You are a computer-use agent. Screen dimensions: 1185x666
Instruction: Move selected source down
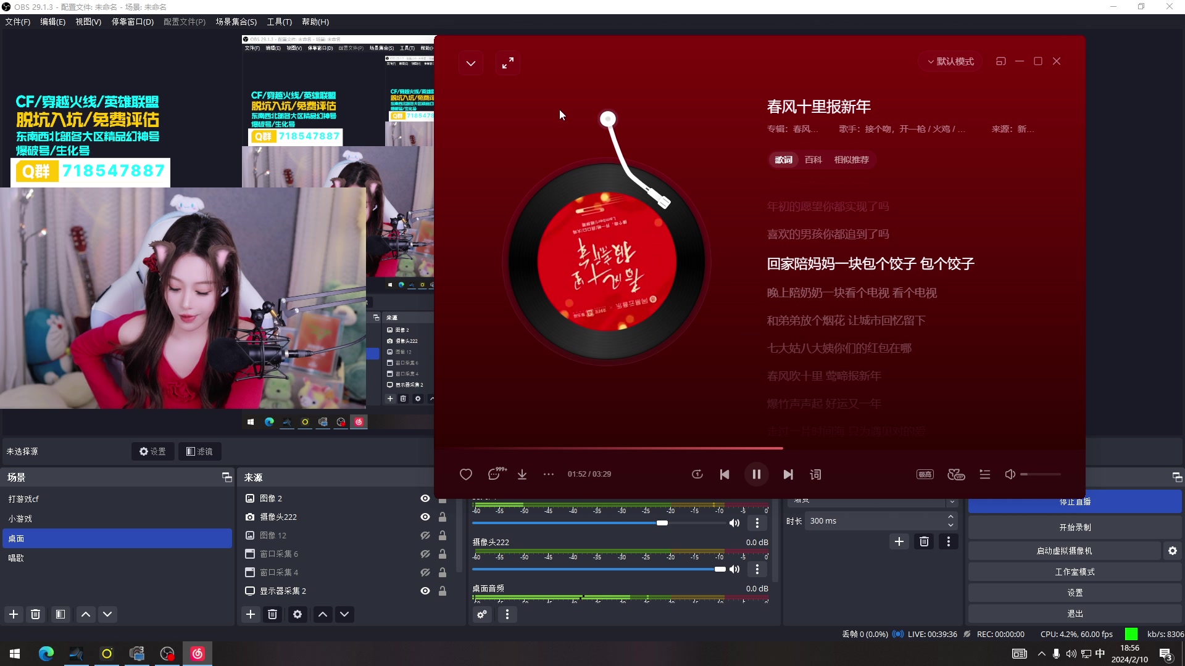click(x=344, y=614)
